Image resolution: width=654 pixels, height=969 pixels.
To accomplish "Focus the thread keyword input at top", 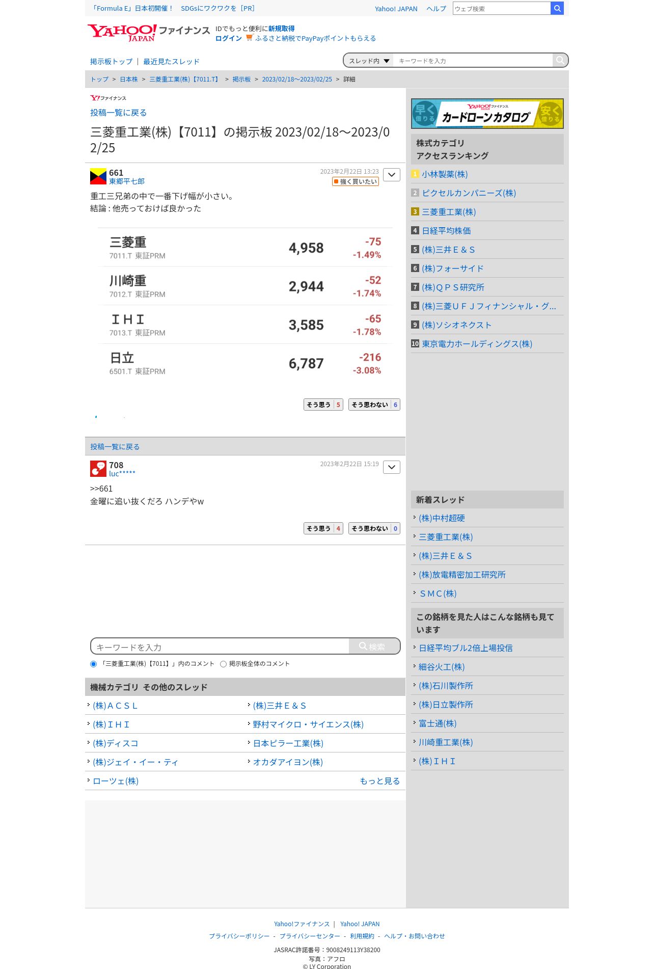I will coord(473,61).
